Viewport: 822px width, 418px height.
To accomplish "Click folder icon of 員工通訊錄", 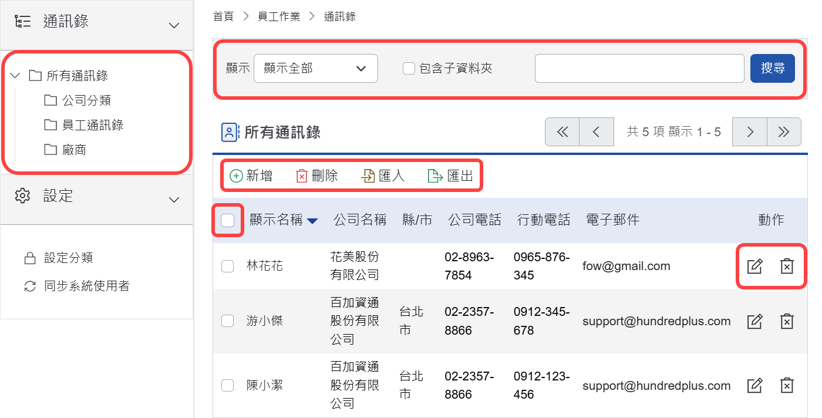I will pos(50,125).
